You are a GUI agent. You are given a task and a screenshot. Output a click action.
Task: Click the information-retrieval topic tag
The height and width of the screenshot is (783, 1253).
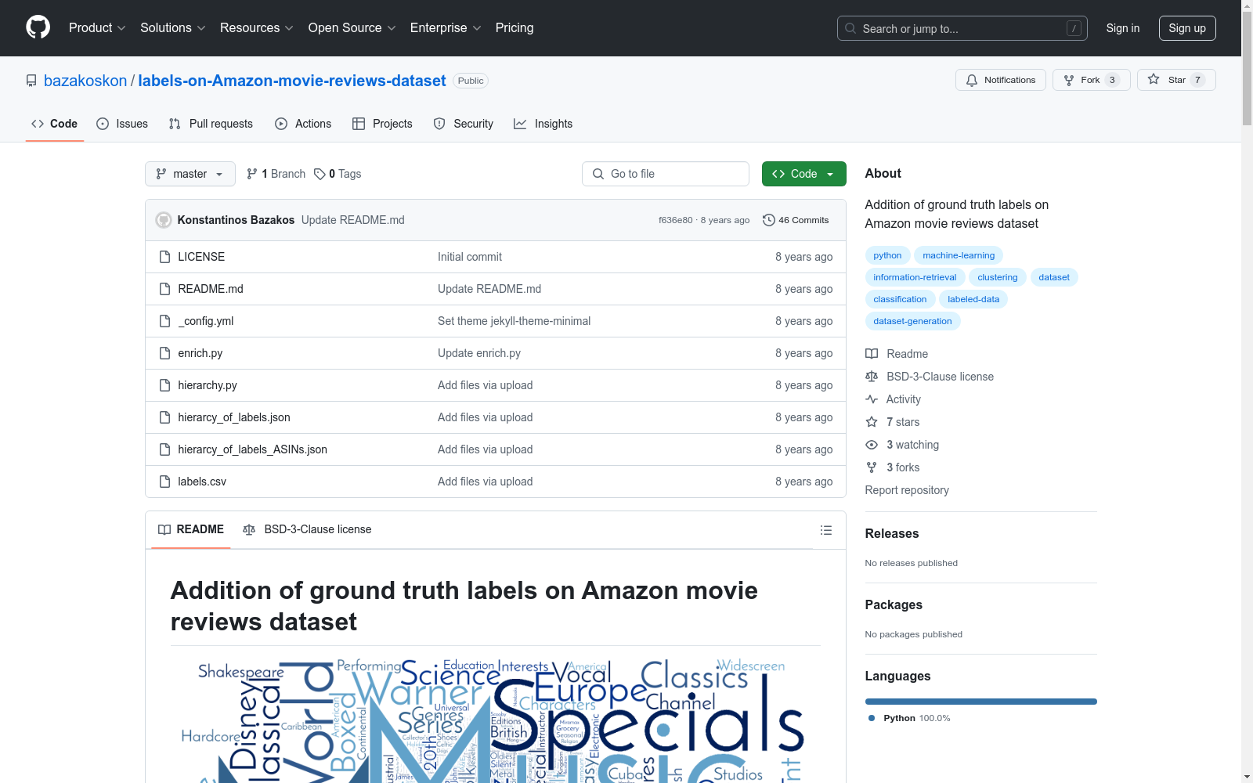coord(915,277)
